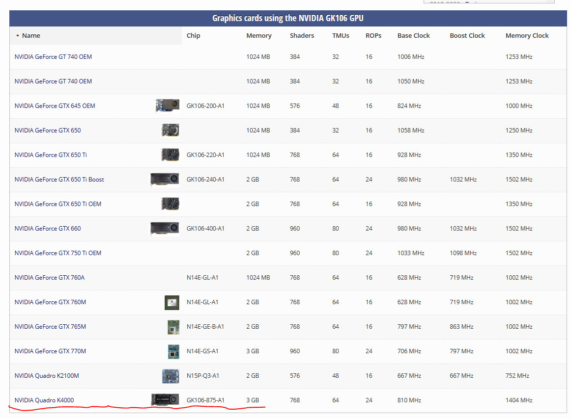Open NVIDIA GeForce GTX 750 Ti OEM link
The height and width of the screenshot is (419, 571).
coord(58,253)
